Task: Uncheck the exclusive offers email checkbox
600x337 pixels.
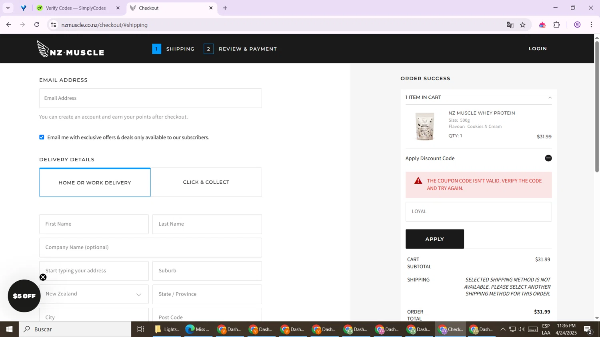Action: 42,137
